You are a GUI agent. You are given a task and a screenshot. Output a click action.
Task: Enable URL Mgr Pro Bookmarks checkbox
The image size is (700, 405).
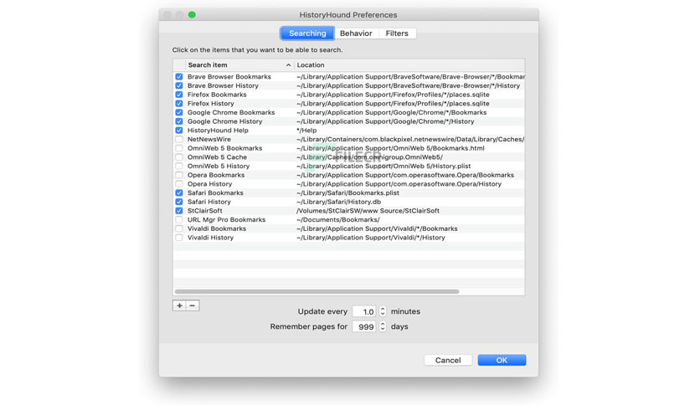[x=179, y=219]
